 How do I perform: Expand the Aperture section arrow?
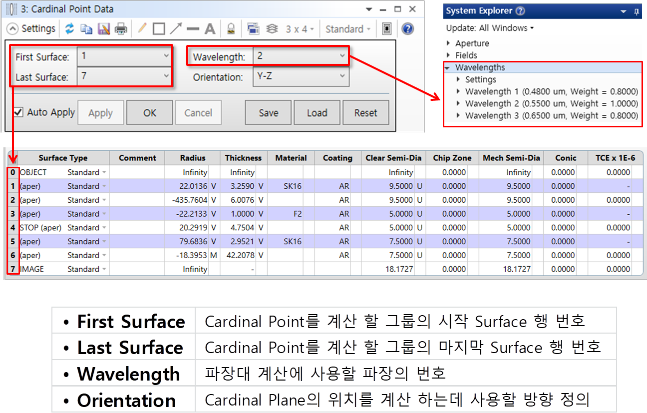tap(449, 43)
